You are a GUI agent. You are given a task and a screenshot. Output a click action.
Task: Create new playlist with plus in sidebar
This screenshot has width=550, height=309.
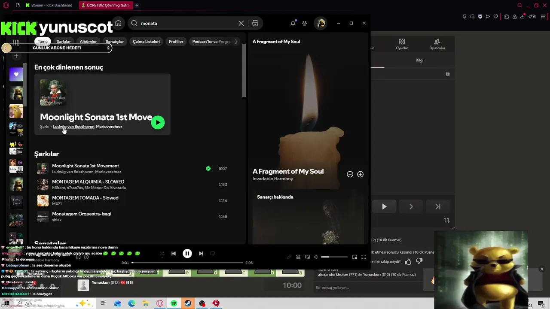(x=16, y=56)
